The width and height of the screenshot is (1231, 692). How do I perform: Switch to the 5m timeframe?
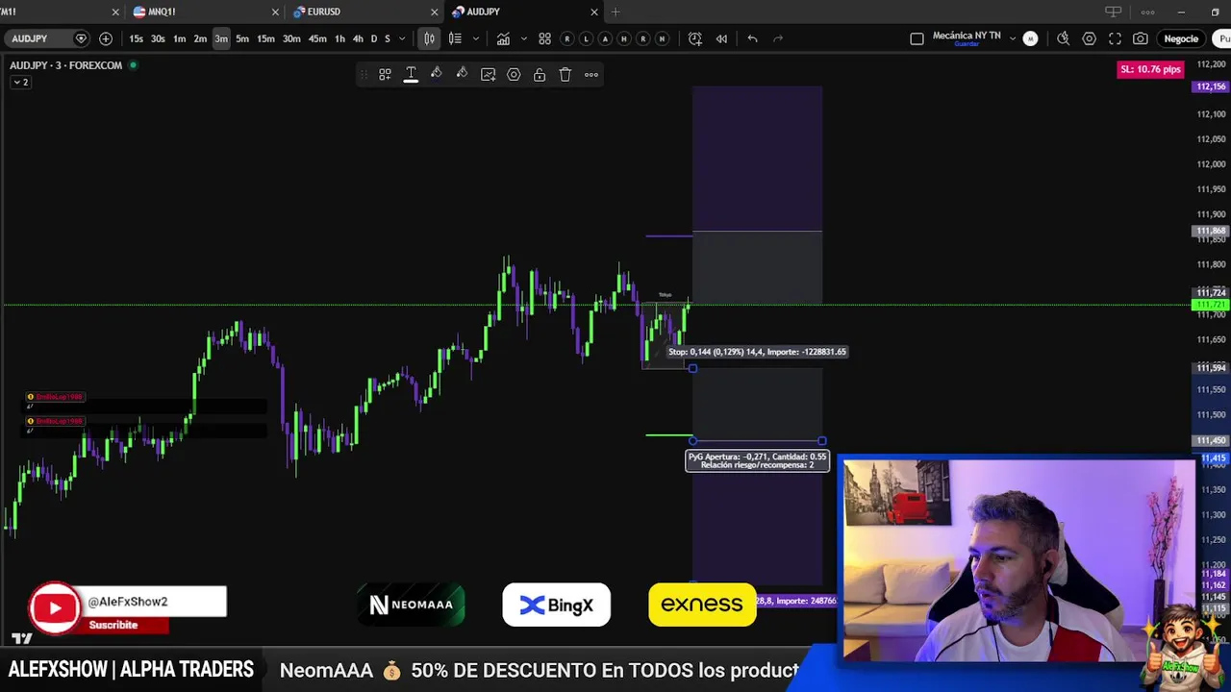pos(242,38)
